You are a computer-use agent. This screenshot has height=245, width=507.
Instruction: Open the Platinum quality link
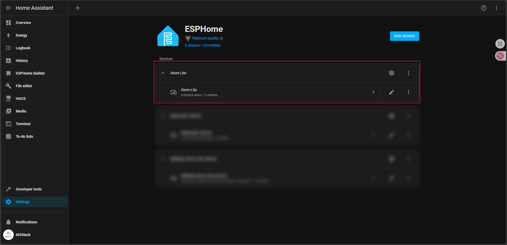point(205,38)
